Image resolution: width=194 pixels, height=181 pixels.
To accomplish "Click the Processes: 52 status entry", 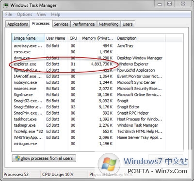I will tap(16, 175).
